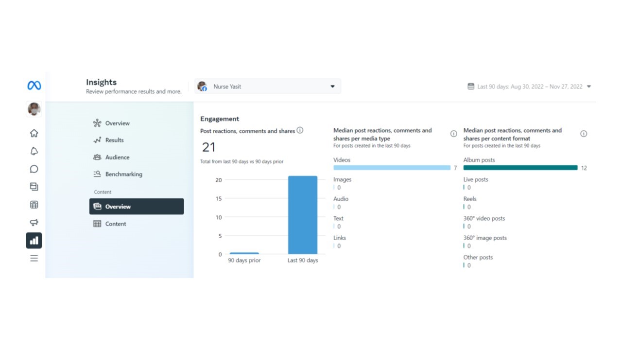The image size is (622, 350).
Task: Click the Meta logo icon
Action: click(x=34, y=86)
